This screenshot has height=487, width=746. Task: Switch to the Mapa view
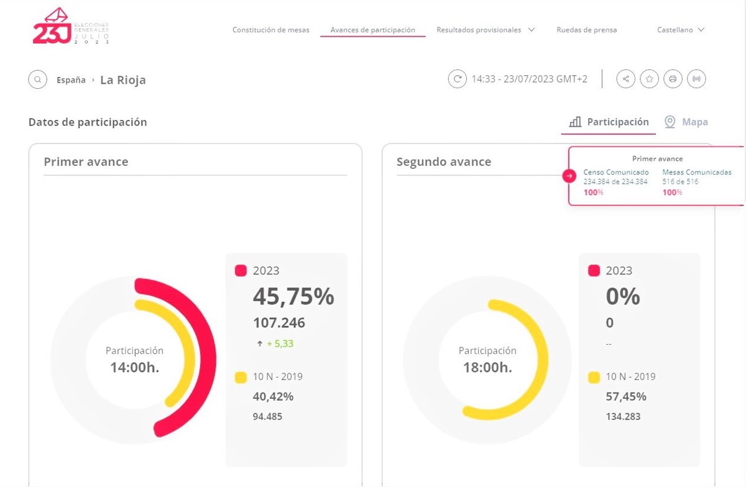tap(686, 122)
